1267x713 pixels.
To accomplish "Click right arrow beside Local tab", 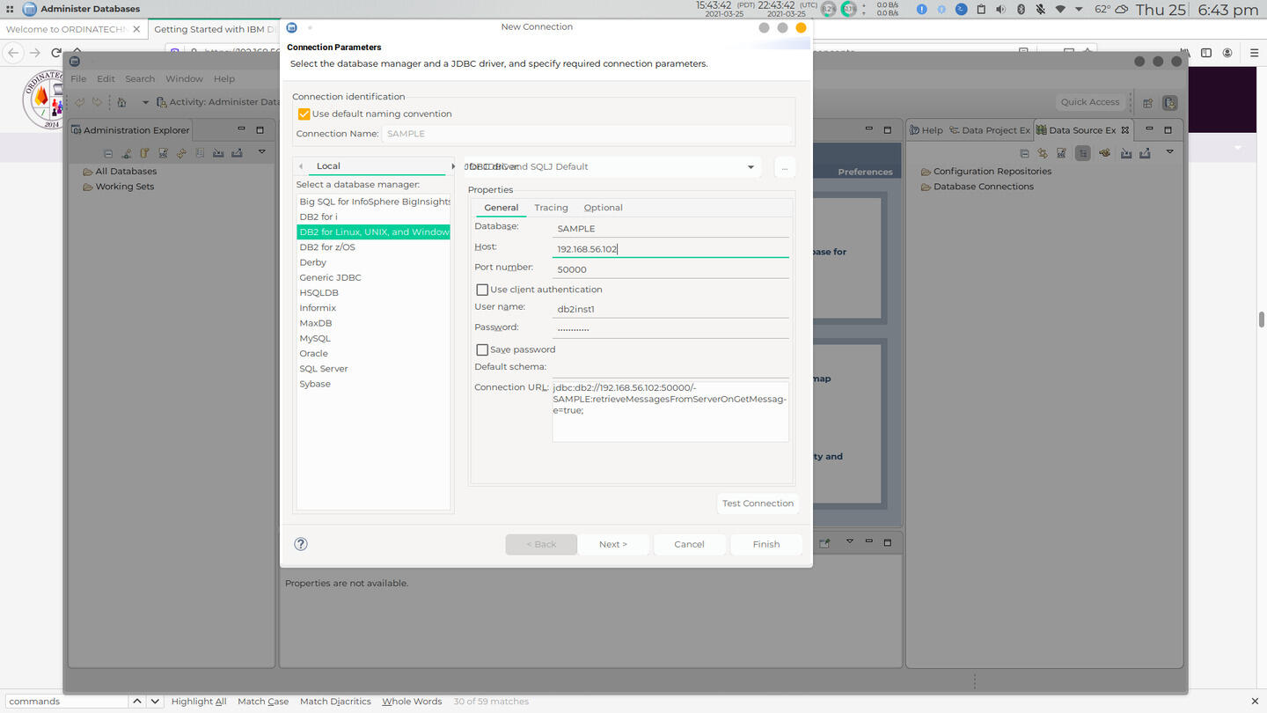I will point(454,166).
